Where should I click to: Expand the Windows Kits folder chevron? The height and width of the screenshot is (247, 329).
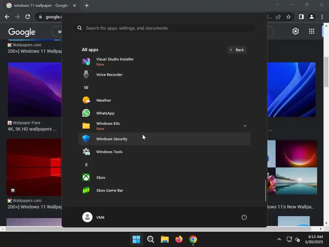(x=245, y=126)
